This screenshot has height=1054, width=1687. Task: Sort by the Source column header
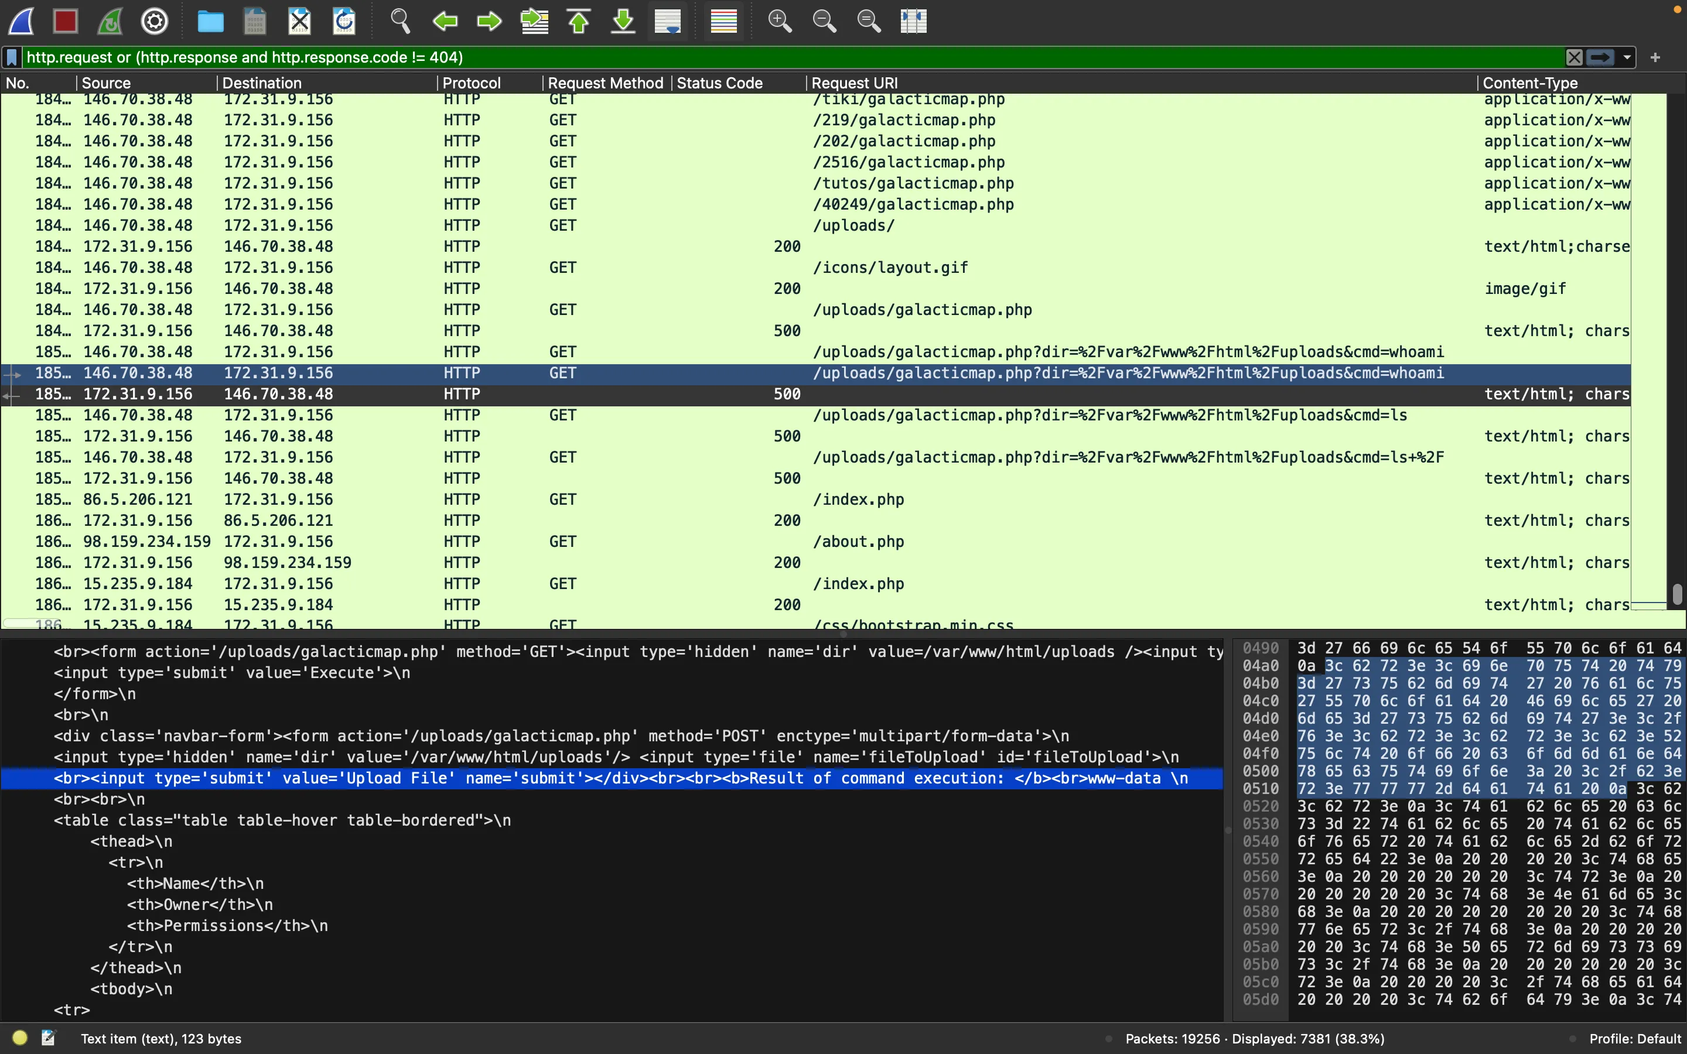tap(146, 83)
